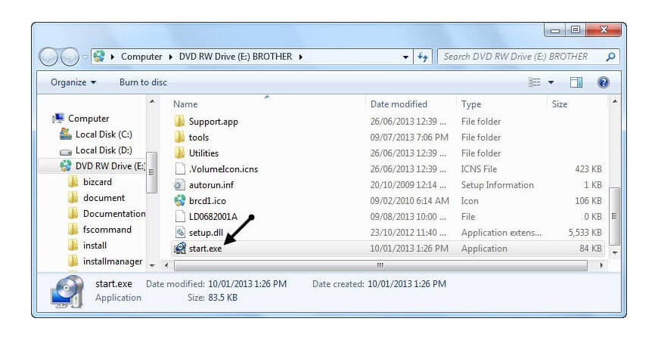This screenshot has height=340, width=658.
Task: Click the Type column header
Action: (471, 104)
